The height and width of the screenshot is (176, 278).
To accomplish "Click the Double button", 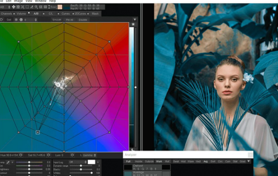I will [83, 20].
